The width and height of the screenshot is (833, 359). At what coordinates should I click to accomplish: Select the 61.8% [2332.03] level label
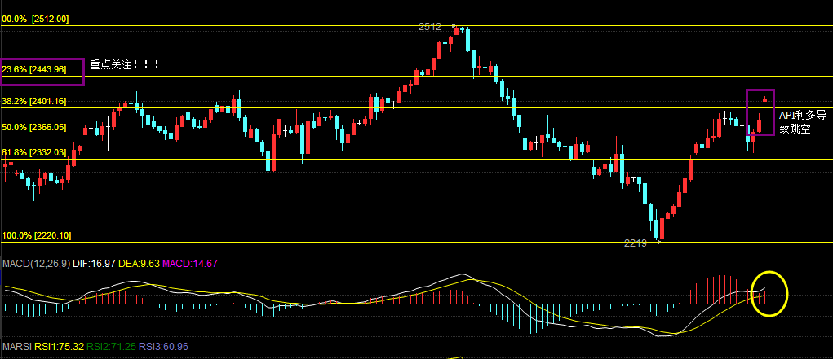point(34,153)
